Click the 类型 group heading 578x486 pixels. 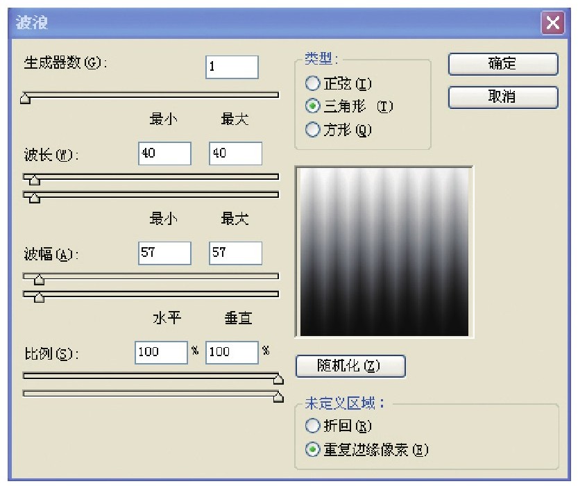(321, 58)
